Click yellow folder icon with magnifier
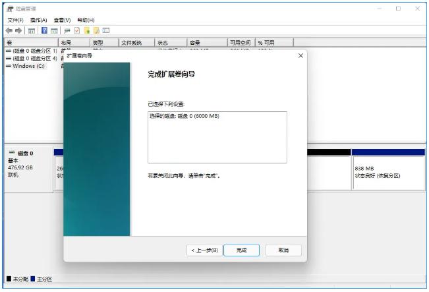 pyautogui.click(x=96, y=30)
